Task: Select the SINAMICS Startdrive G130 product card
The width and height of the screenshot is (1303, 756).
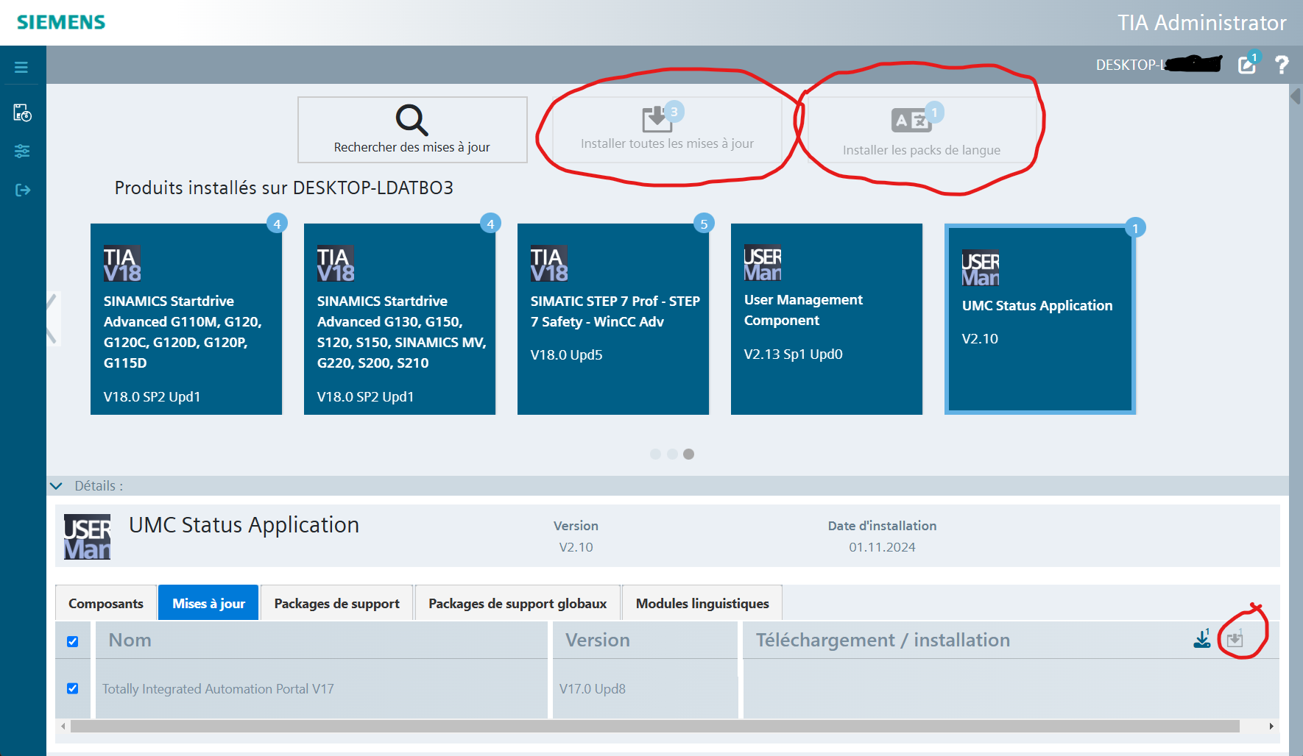Action: pyautogui.click(x=400, y=319)
